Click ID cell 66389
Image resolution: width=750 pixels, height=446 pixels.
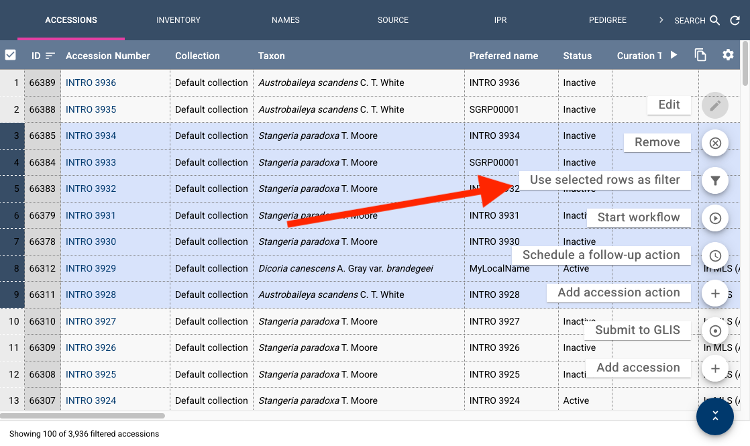tap(42, 82)
